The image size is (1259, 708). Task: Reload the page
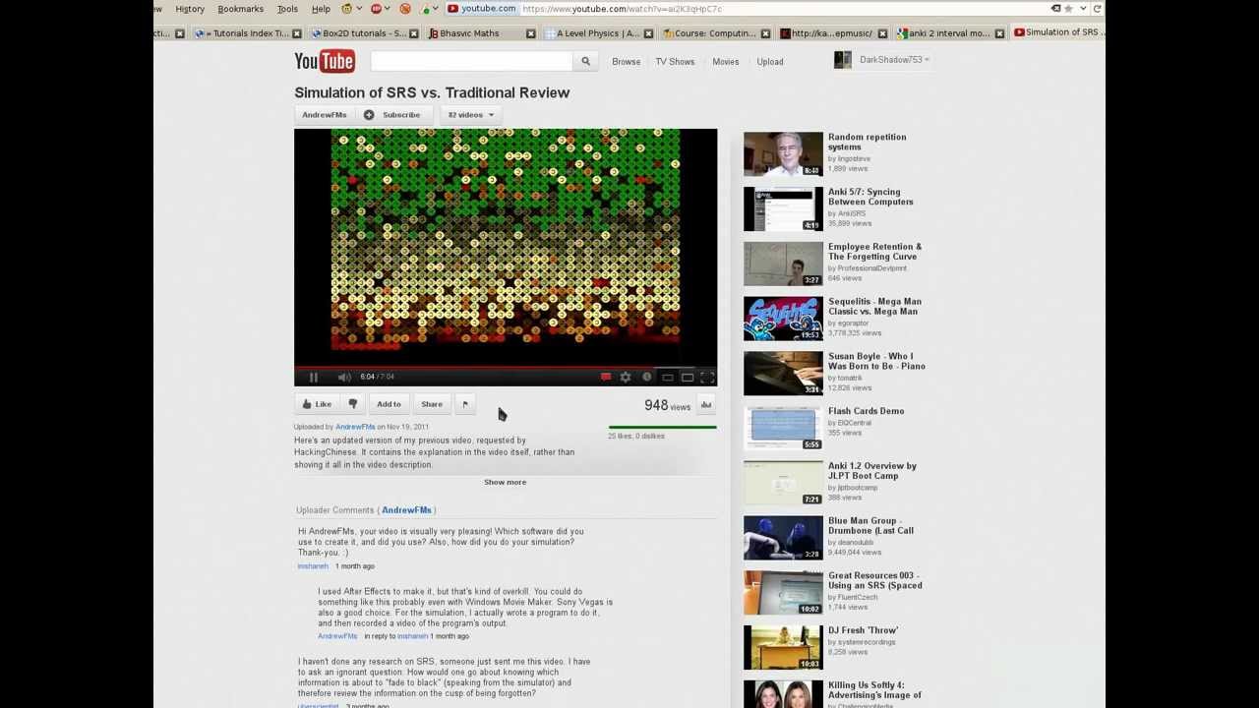point(1097,9)
